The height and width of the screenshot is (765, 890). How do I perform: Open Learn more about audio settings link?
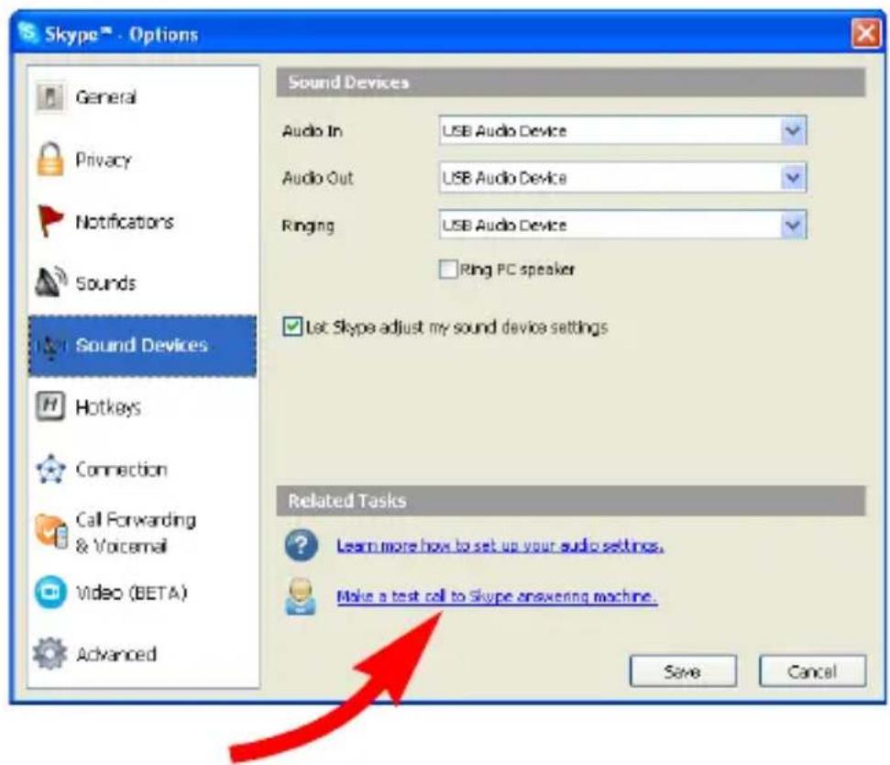click(x=500, y=546)
